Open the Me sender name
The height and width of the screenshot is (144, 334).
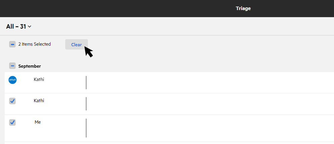(38, 122)
